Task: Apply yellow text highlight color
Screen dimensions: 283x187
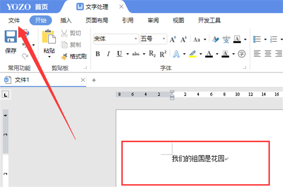Action: click(x=192, y=54)
